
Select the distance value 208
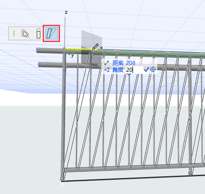pyautogui.click(x=131, y=63)
